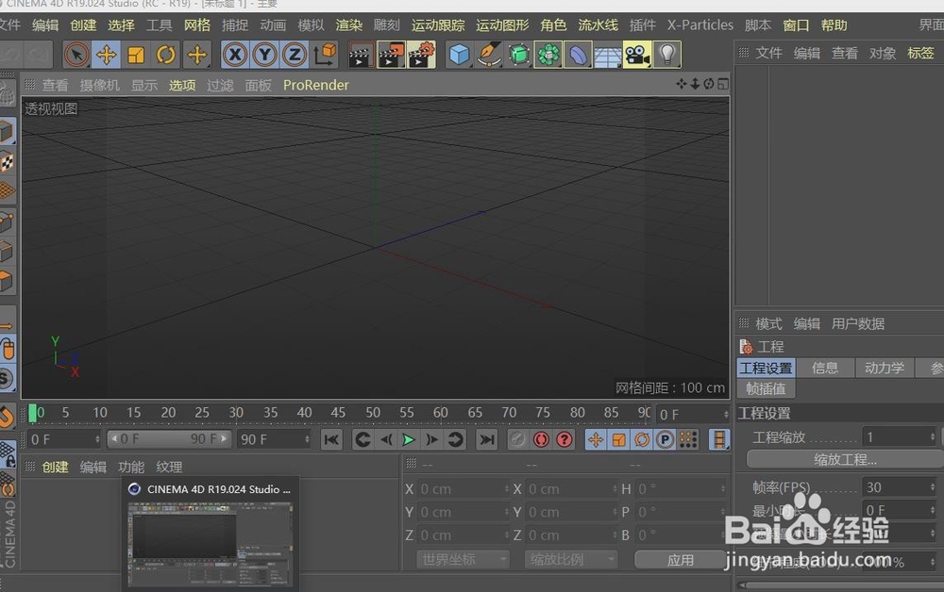The height and width of the screenshot is (592, 944).
Task: Activate the Scale tool in top toolbar
Action: pyautogui.click(x=136, y=56)
